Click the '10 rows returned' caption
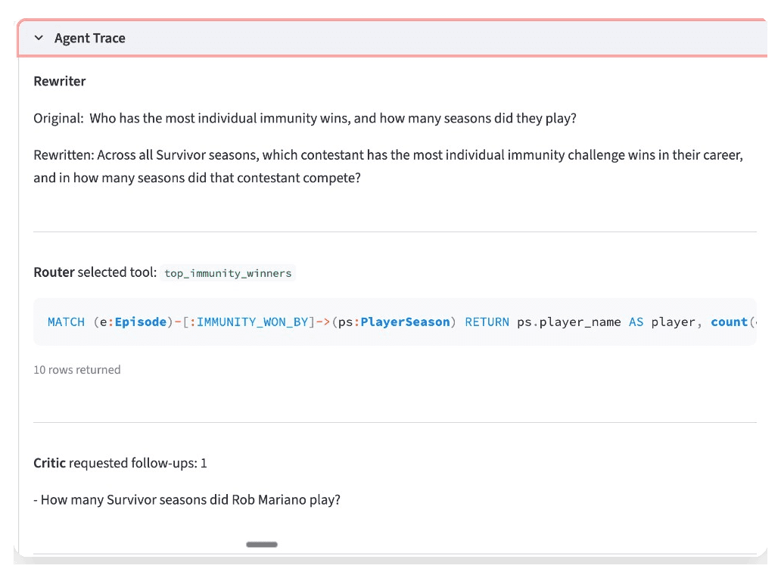The image size is (781, 578). coord(77,370)
